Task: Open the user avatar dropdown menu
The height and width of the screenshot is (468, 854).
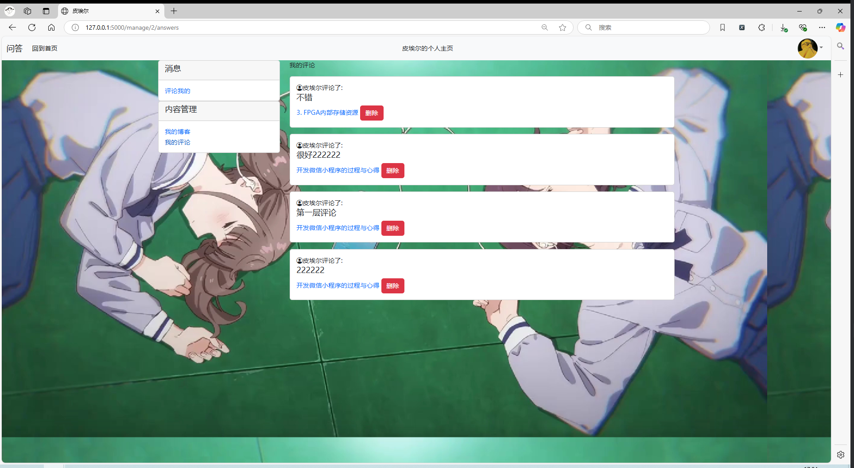Action: [x=821, y=48]
